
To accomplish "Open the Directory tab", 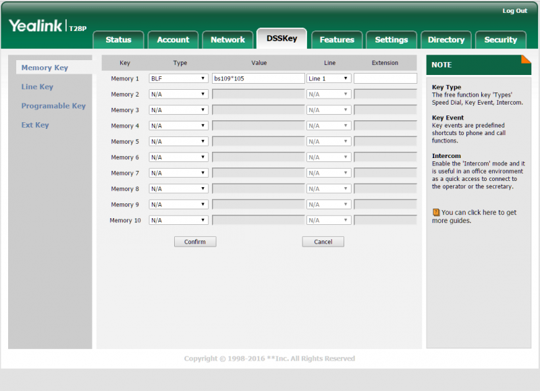I will 446,40.
